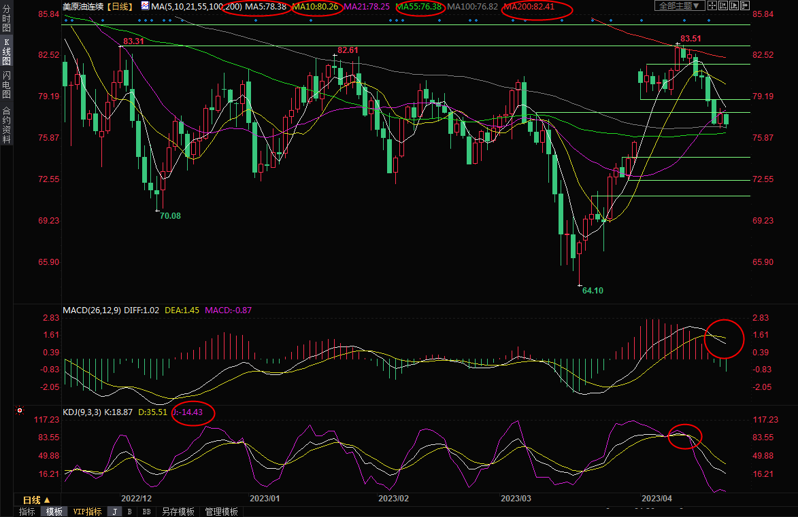
Task: Expand the 日线 period selector
Action: coord(37,499)
